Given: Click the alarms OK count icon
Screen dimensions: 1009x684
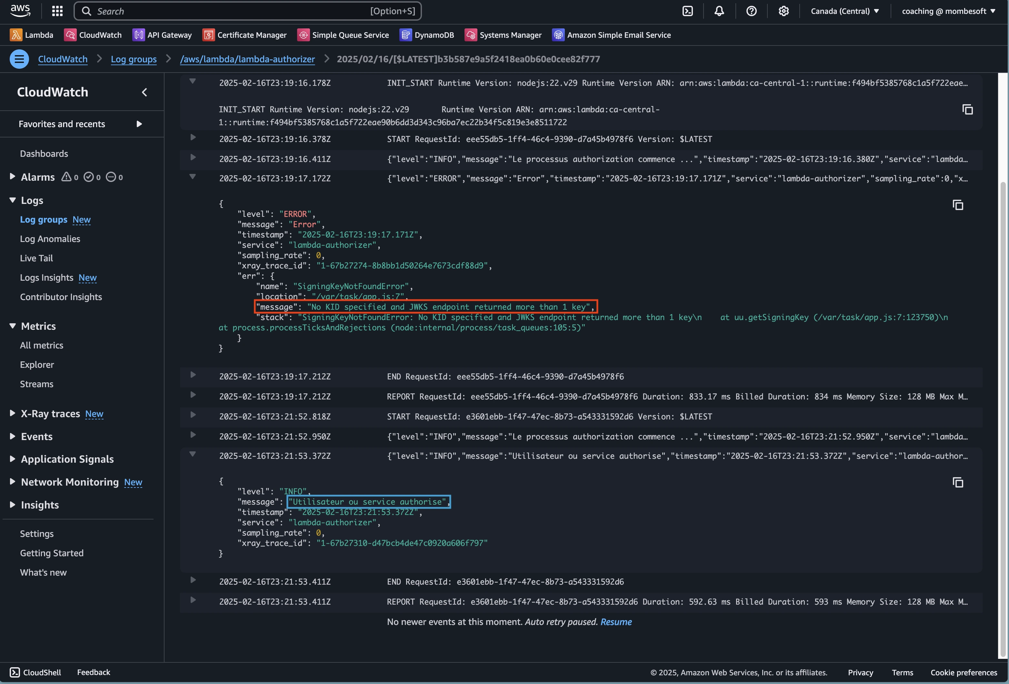Looking at the screenshot, I should 89,177.
